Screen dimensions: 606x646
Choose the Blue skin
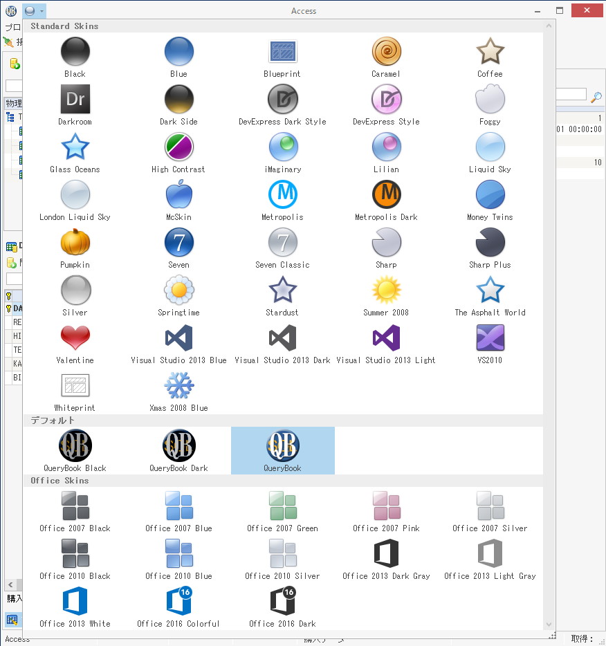[x=178, y=57]
